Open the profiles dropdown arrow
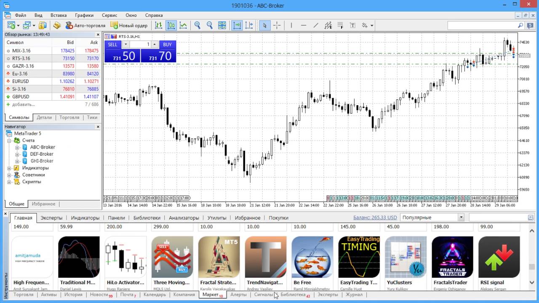The image size is (539, 303). click(34, 25)
